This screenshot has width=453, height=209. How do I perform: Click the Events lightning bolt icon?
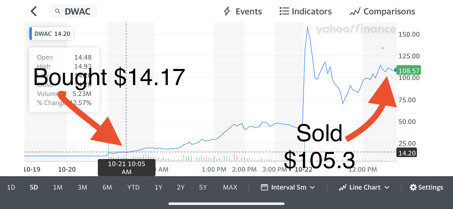pyautogui.click(x=227, y=11)
